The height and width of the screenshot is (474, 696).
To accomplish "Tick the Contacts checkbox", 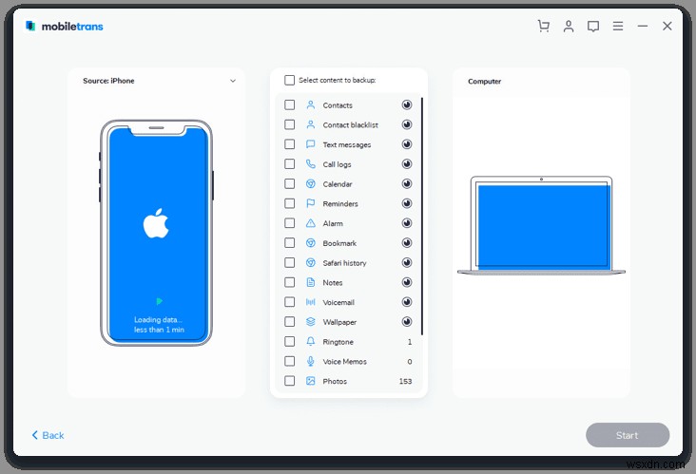I will (289, 105).
